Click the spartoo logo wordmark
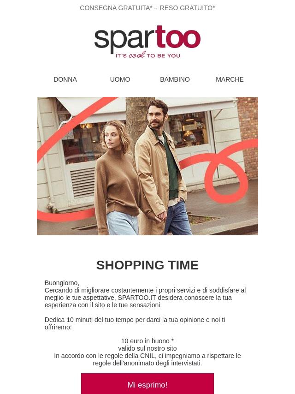295x394 pixels. [x=147, y=38]
